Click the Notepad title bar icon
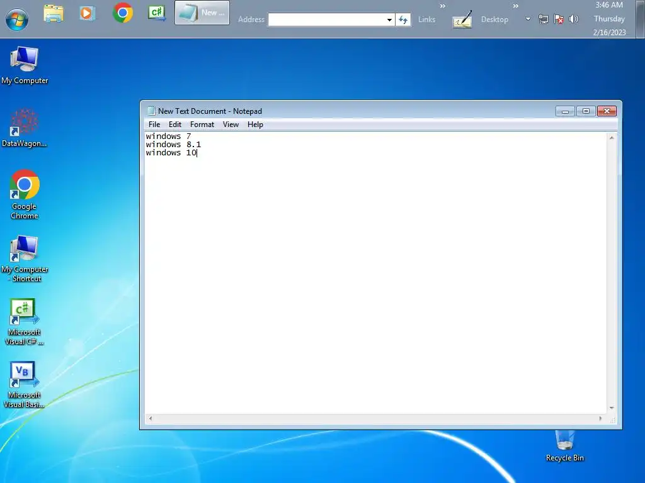645x483 pixels. (151, 111)
